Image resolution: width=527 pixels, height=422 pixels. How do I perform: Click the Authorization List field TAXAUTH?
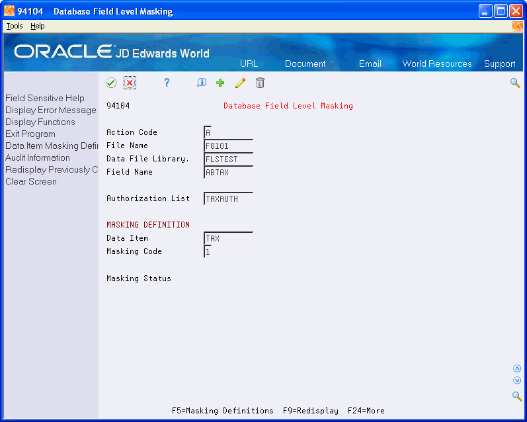228,198
